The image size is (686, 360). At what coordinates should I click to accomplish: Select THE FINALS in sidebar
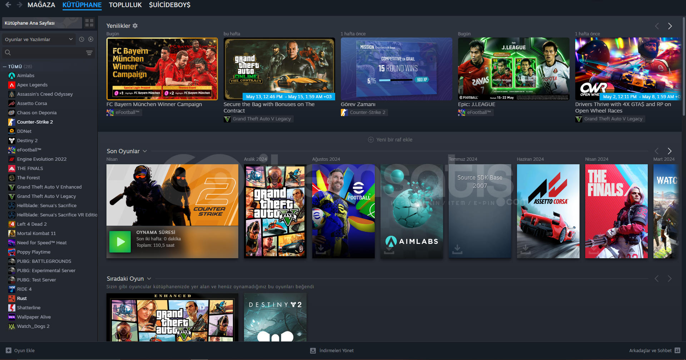pos(30,169)
